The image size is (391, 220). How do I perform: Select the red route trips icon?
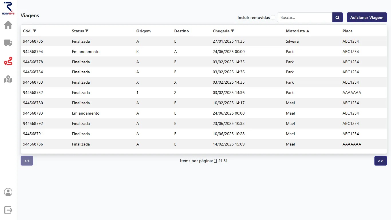[8, 61]
